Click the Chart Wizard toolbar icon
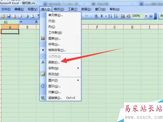The image size is (163, 122). click(123, 16)
